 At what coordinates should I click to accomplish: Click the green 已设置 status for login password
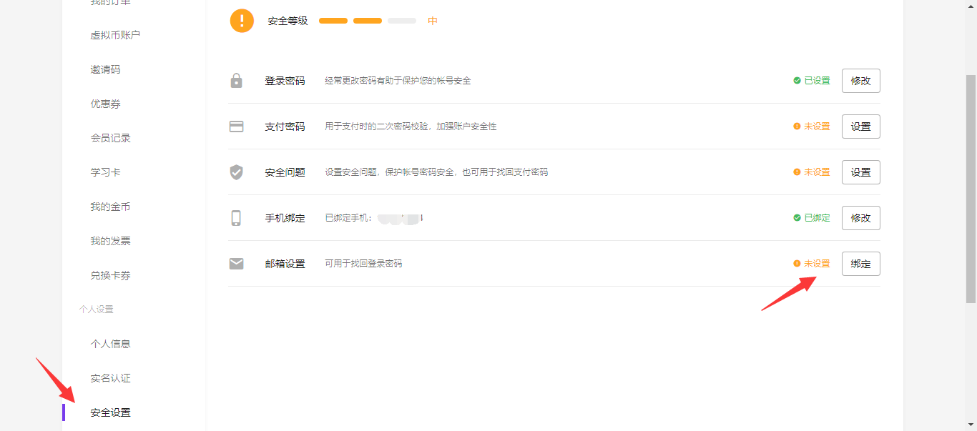812,81
